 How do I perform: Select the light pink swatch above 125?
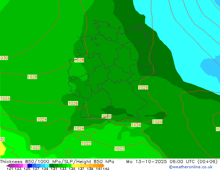[25, 165]
